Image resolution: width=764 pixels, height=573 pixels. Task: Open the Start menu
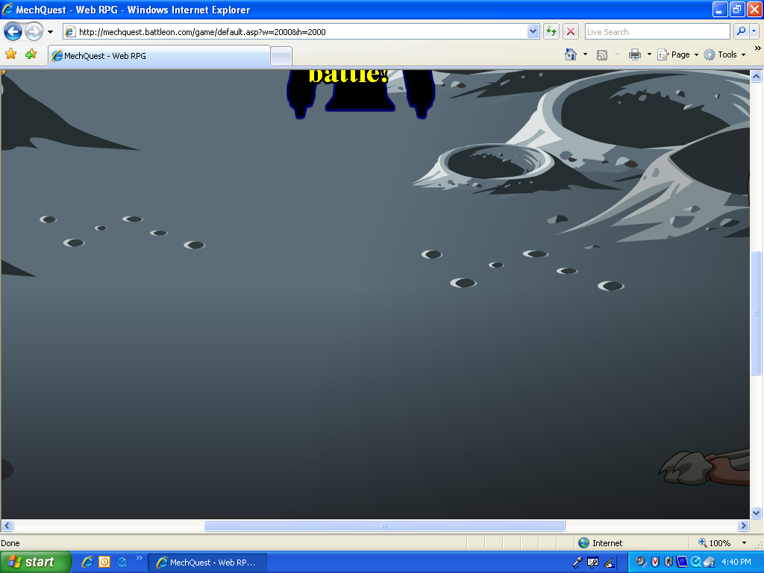tap(34, 562)
